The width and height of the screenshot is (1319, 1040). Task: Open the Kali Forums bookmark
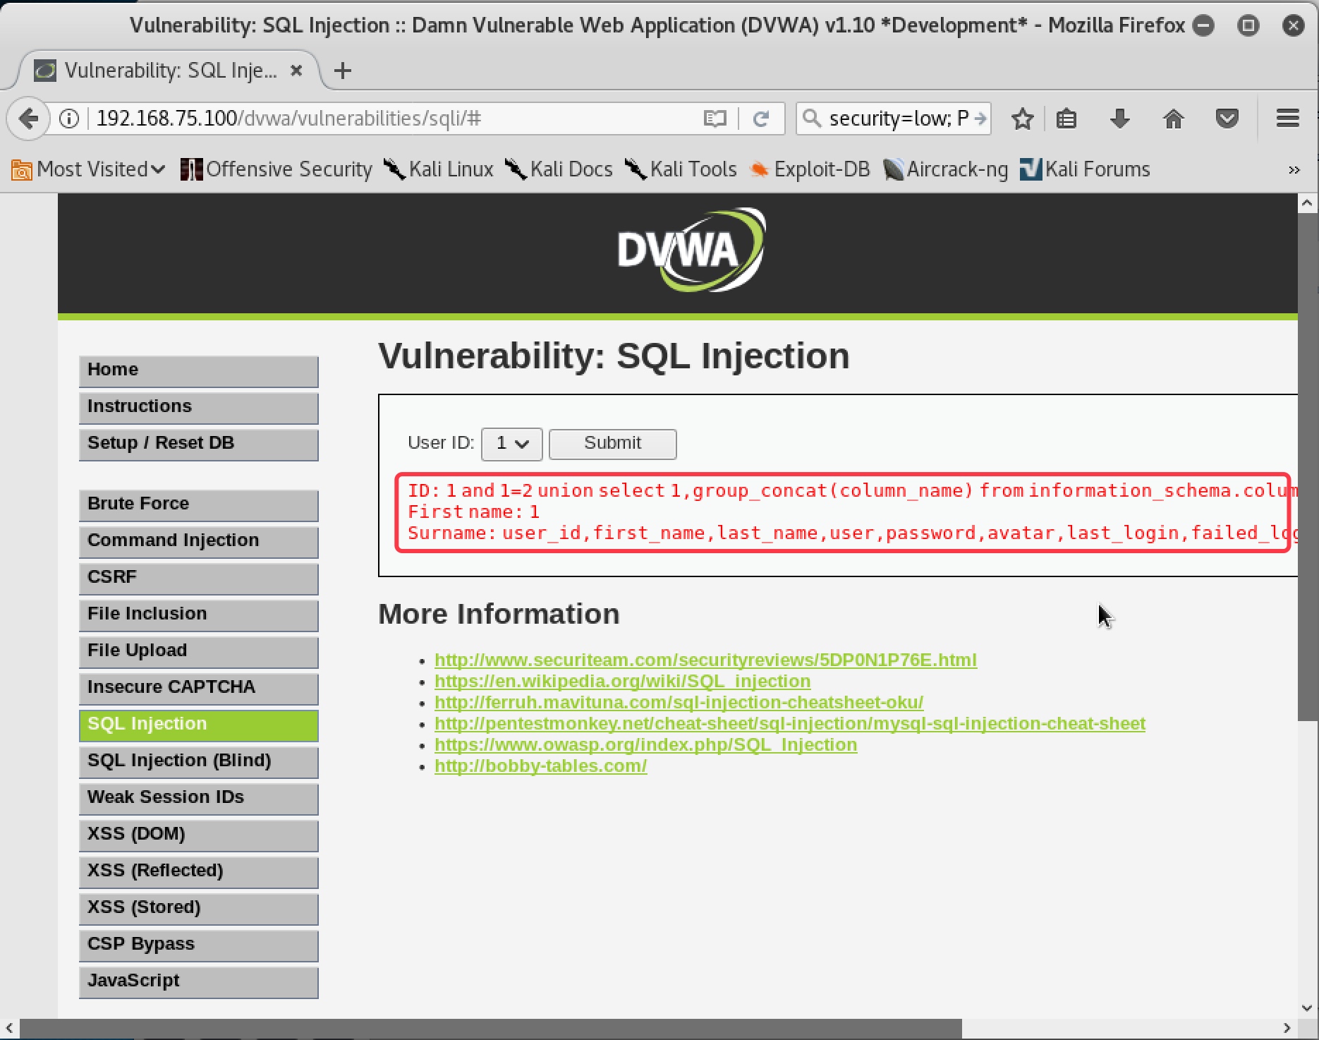(x=1085, y=169)
